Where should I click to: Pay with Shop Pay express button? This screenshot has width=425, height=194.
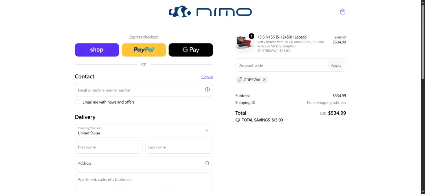[97, 50]
